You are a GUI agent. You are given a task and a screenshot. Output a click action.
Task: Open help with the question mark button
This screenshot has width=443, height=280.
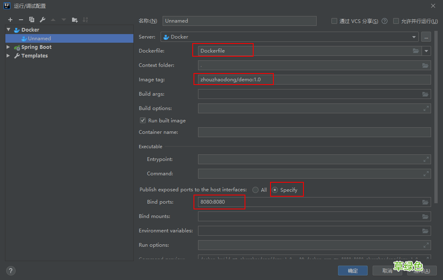[x=11, y=271]
